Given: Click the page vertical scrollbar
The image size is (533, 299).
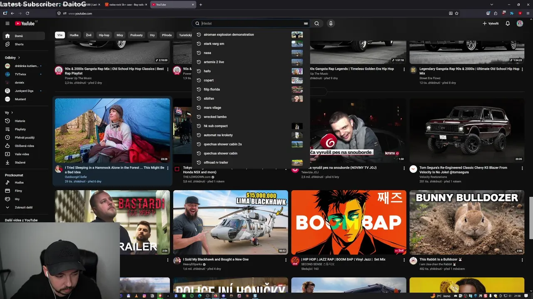Looking at the screenshot, I should click(x=531, y=218).
